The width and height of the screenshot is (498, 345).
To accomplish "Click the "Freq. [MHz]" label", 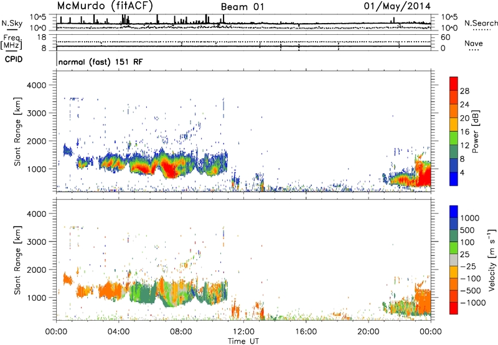I will [12, 42].
